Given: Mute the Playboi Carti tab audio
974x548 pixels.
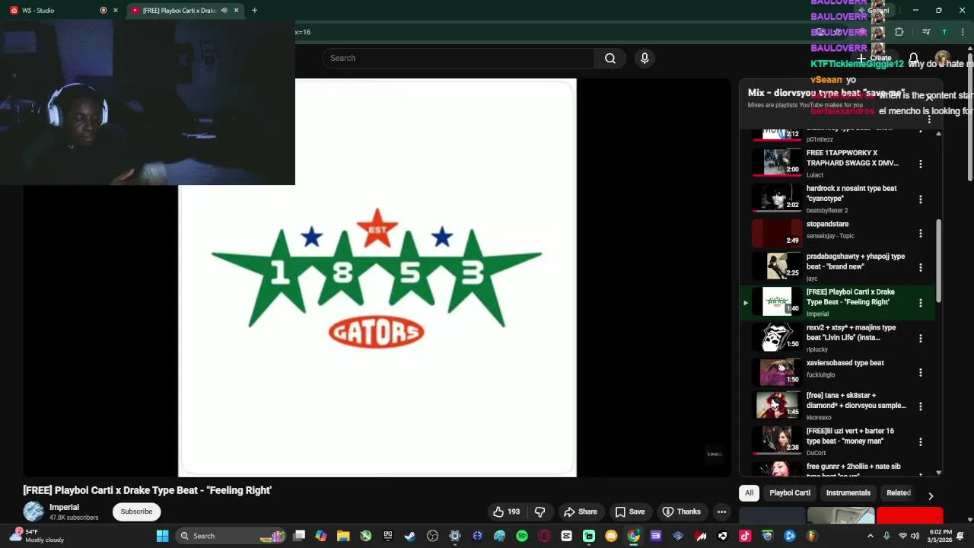Looking at the screenshot, I should 224,10.
